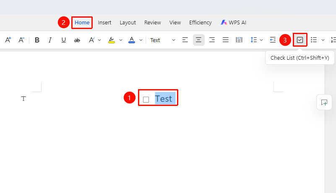Click the decrease font size icon

[x=21, y=40]
